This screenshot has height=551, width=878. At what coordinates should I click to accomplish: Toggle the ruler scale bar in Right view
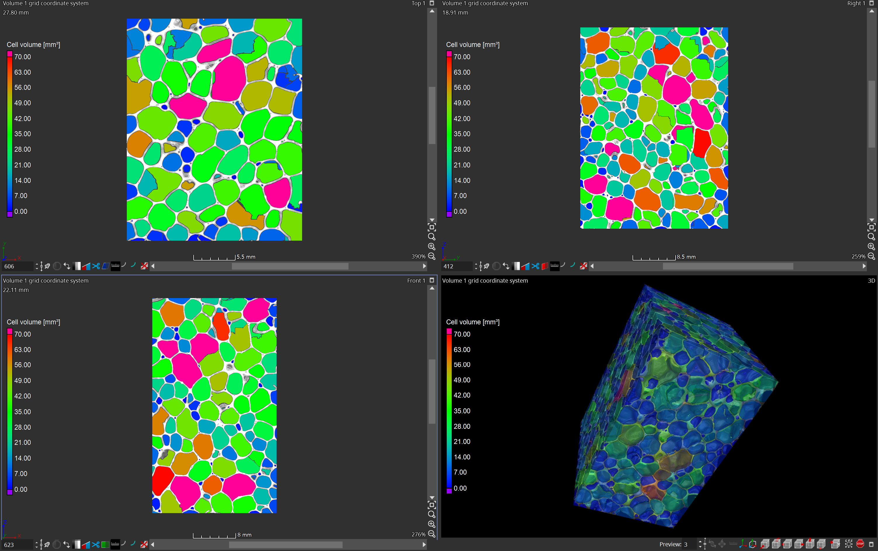click(555, 266)
